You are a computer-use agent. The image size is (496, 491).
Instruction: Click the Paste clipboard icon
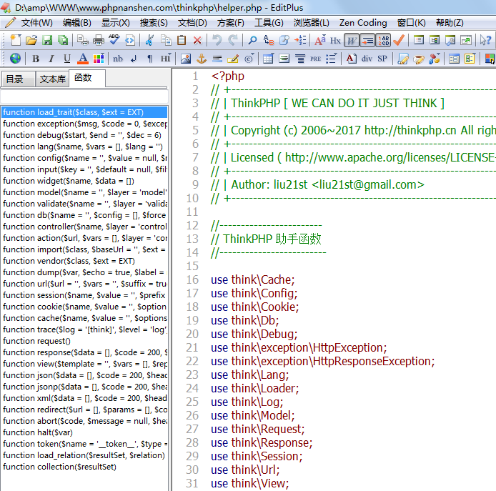pyautogui.click(x=182, y=40)
